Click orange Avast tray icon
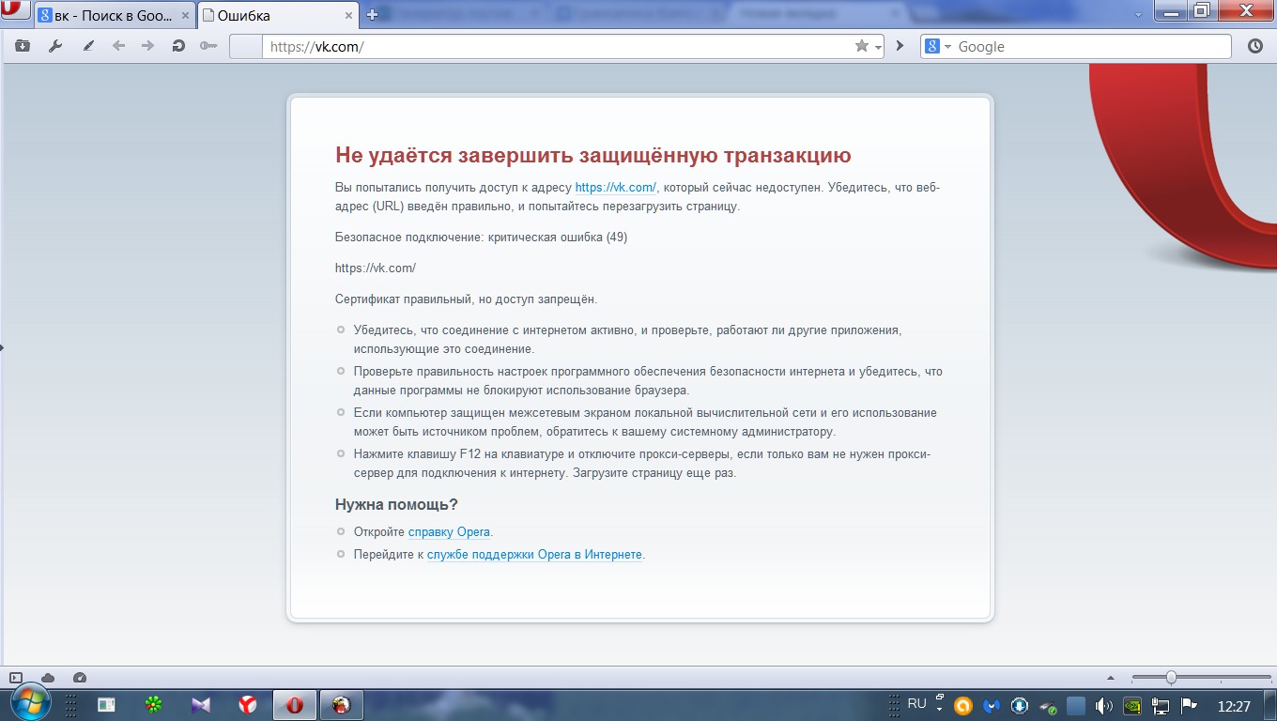Screen dimensions: 1277x721 click(962, 705)
